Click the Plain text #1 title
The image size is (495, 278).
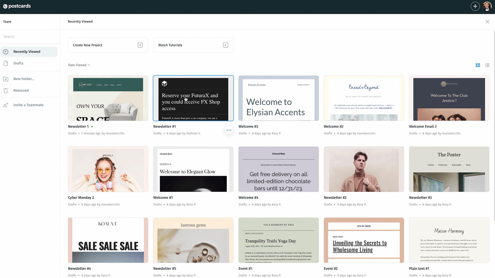pos(419,268)
